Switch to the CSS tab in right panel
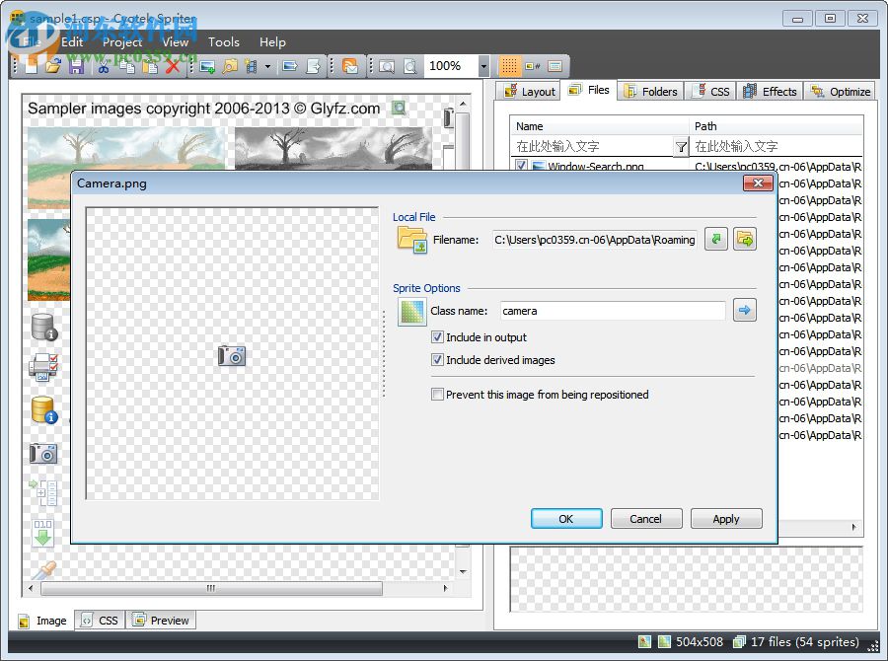Screen dimensions: 888x661 (711, 91)
